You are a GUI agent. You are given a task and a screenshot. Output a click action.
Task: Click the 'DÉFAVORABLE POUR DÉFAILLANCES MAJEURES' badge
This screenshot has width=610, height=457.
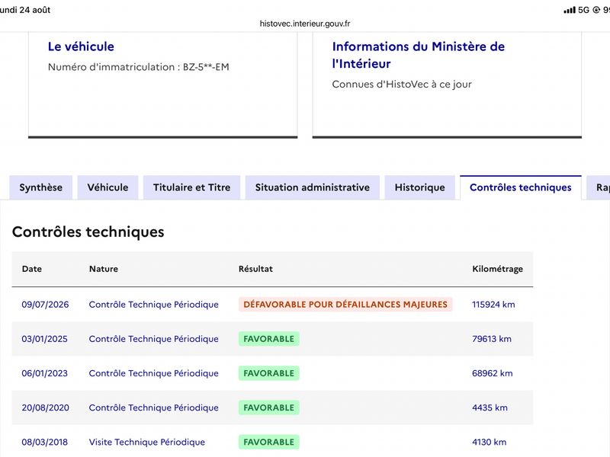pyautogui.click(x=345, y=305)
